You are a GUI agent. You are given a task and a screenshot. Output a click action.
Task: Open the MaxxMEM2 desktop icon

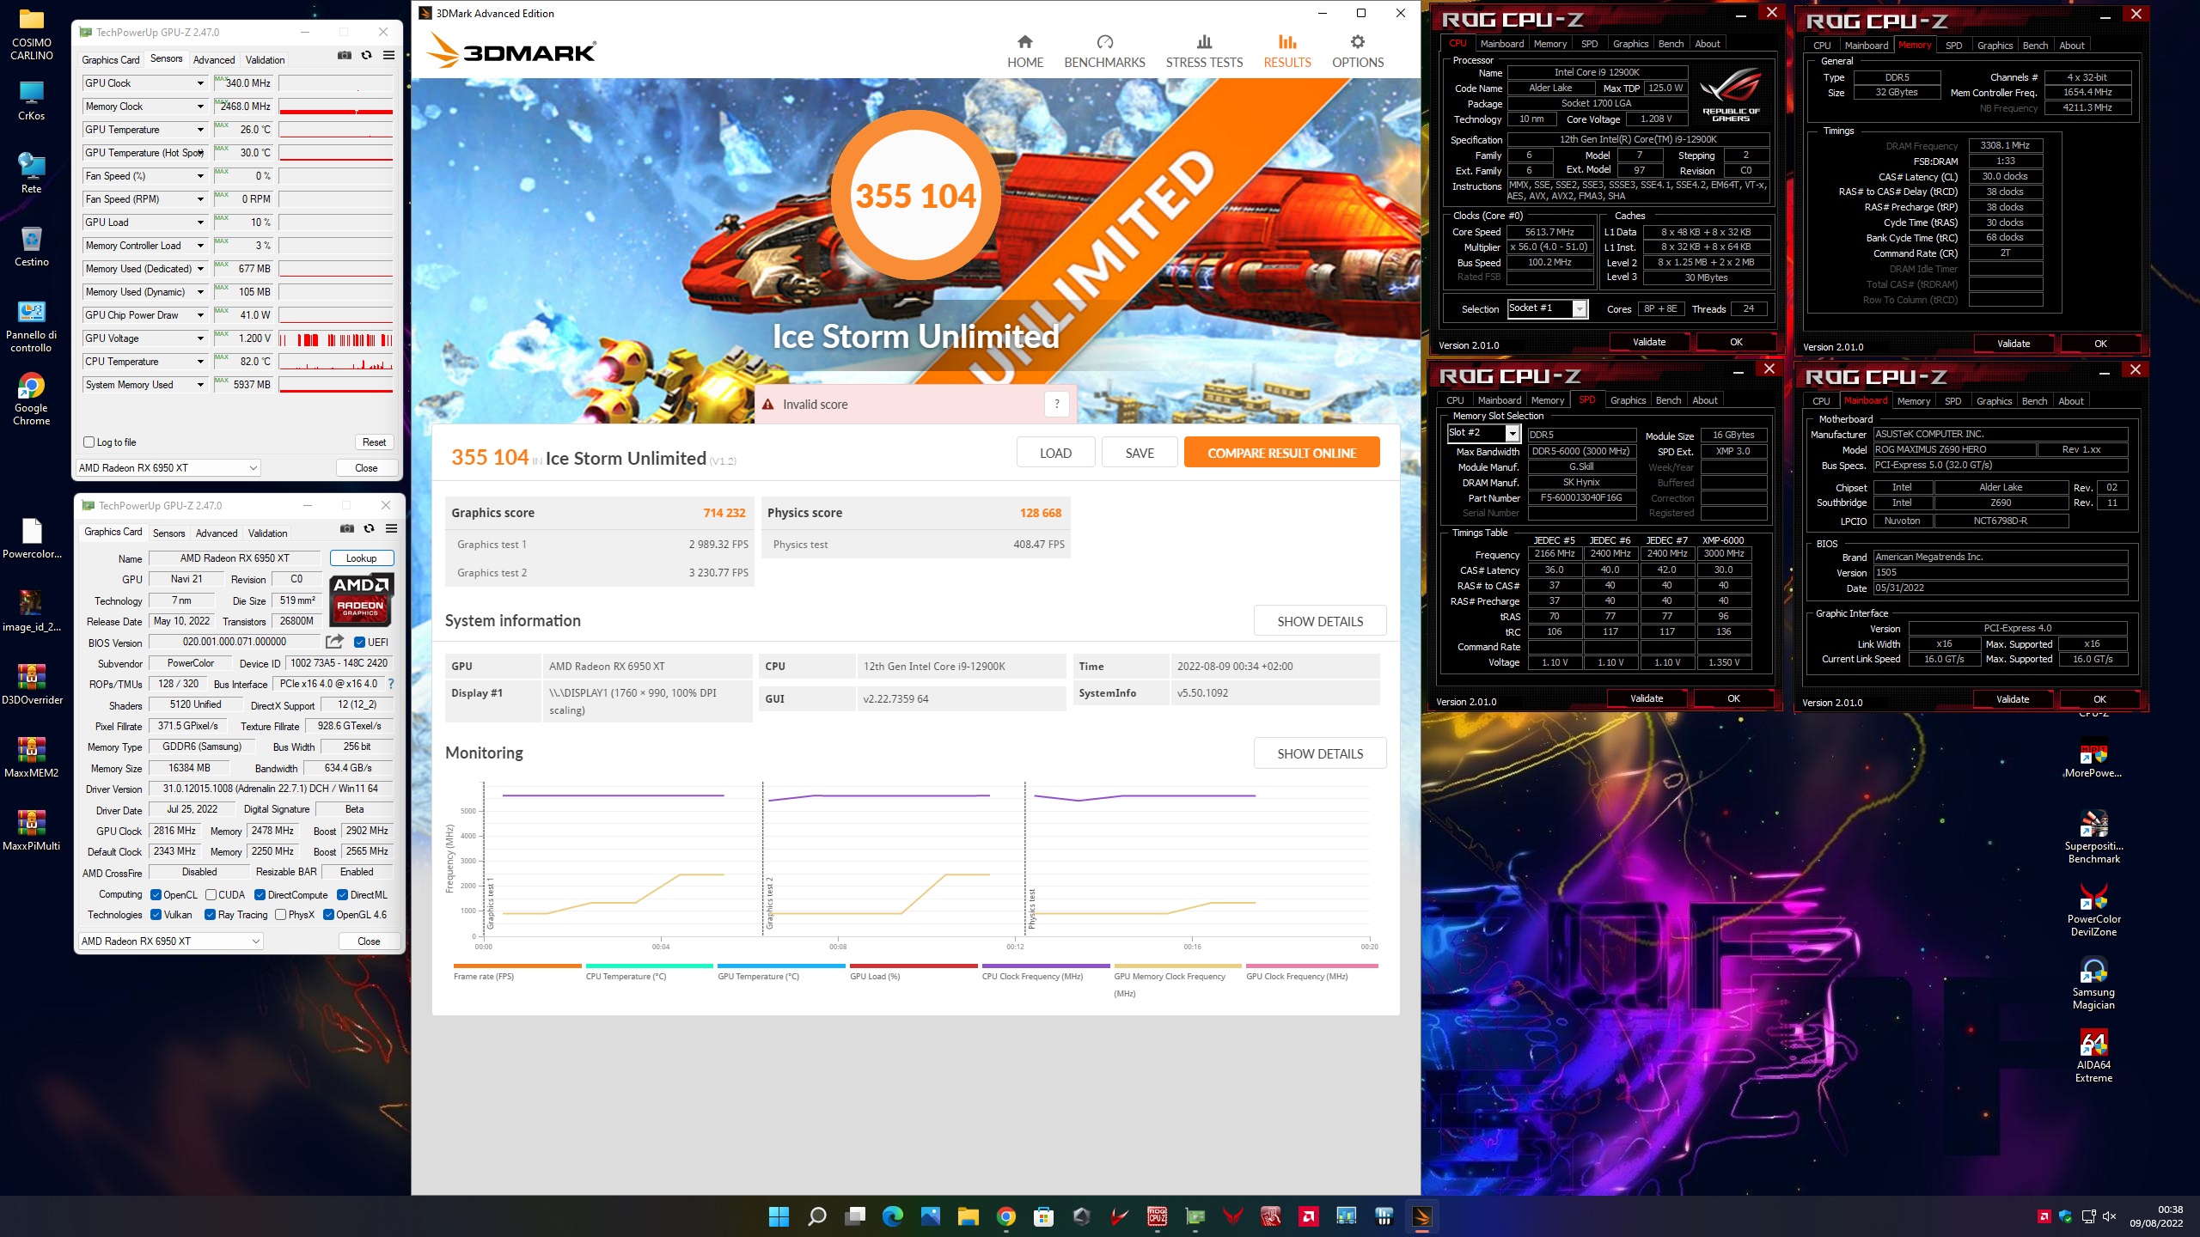coord(31,758)
